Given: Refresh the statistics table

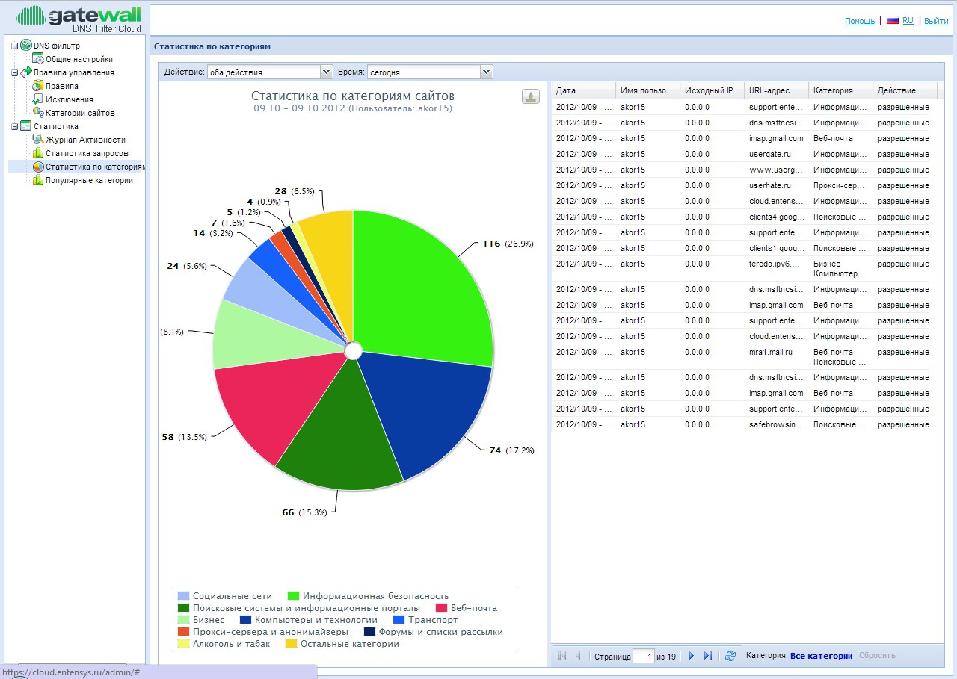Looking at the screenshot, I should pyautogui.click(x=730, y=656).
